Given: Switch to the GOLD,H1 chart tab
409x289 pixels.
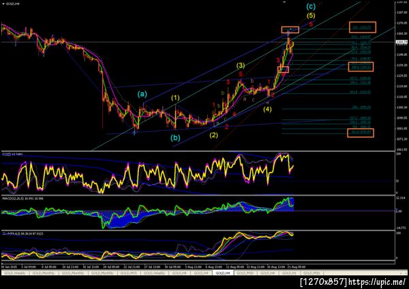Looking at the screenshot, I should click(x=290, y=273).
